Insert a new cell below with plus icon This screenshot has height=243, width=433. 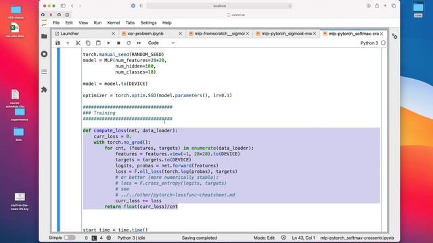[68, 43]
